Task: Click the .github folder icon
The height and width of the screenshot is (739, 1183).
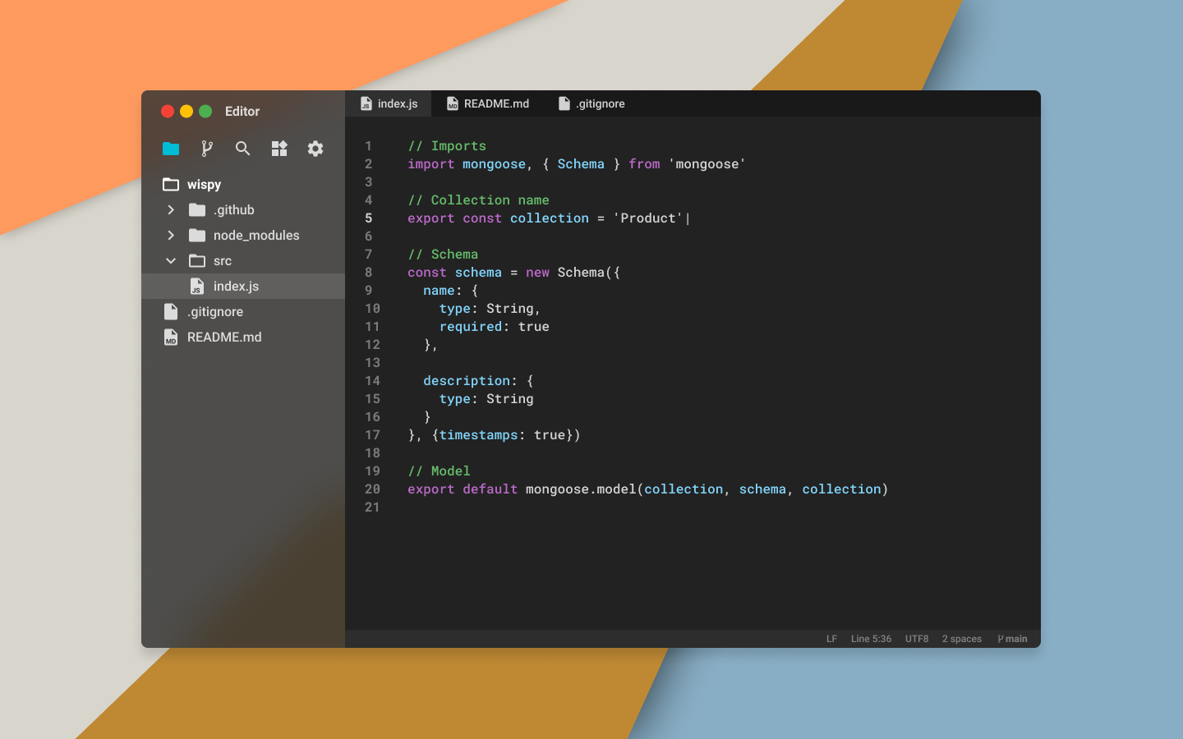Action: pos(197,210)
